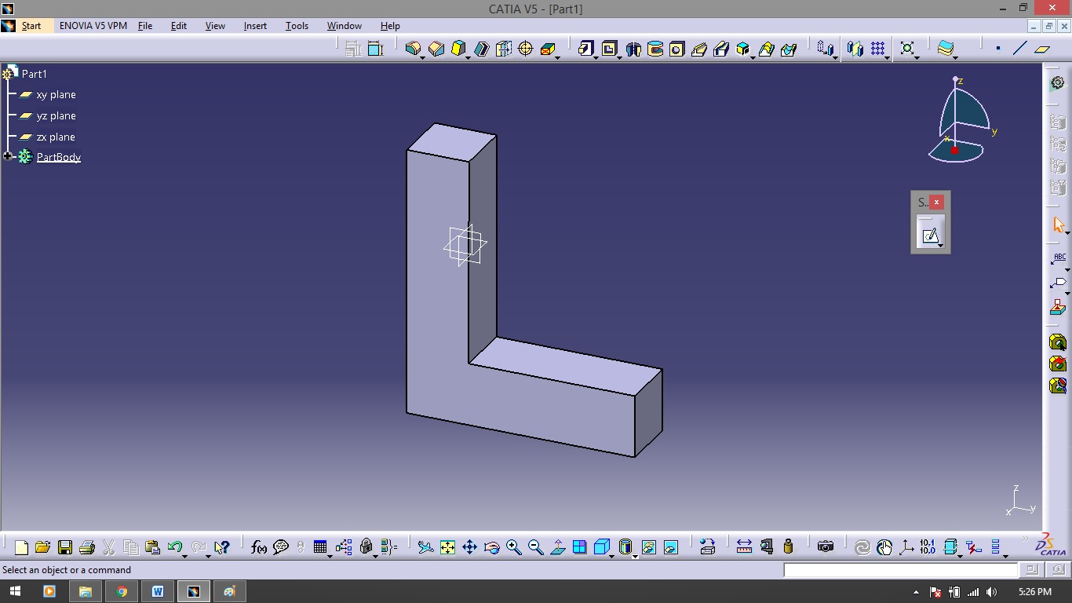This screenshot has height=603, width=1072.
Task: Click the Start menu button
Action: pos(31,26)
